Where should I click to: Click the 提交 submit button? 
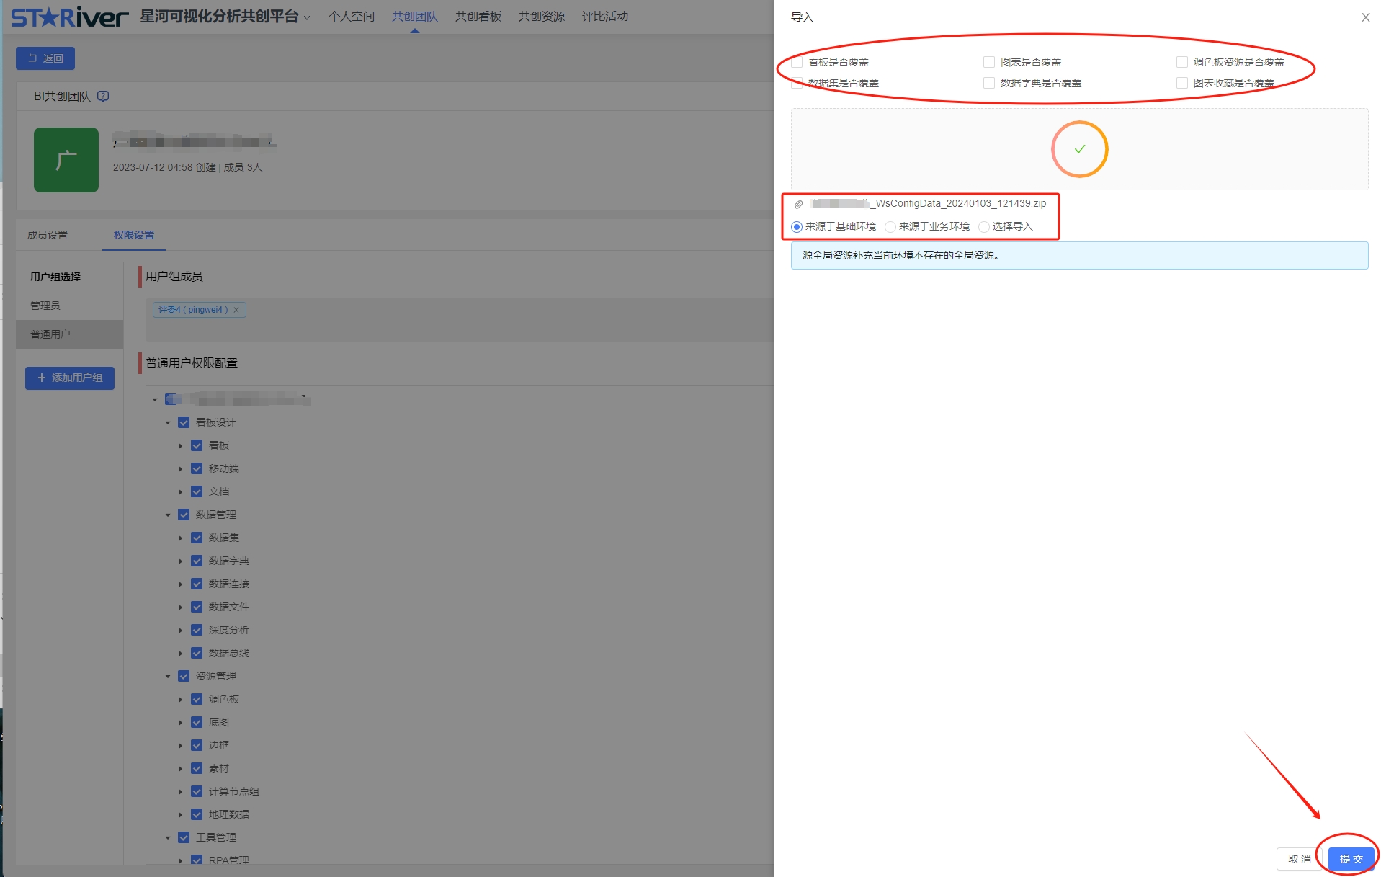(1351, 858)
